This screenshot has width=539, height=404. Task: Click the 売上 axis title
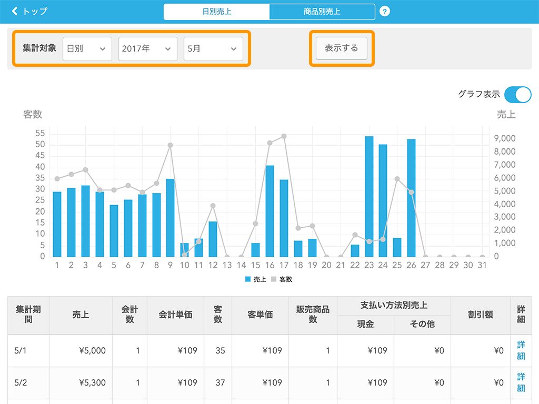point(506,114)
